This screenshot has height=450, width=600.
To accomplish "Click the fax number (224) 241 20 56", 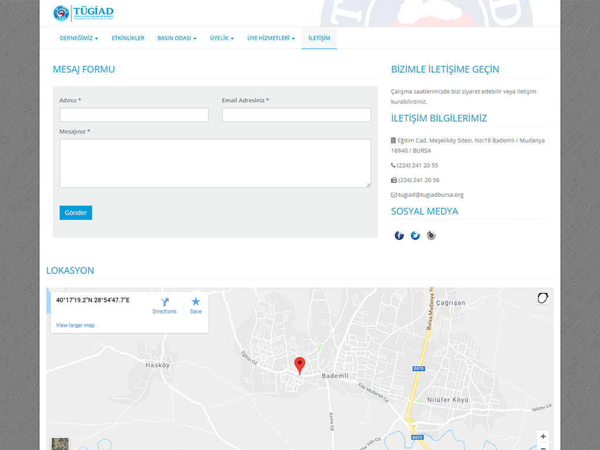I will coord(418,180).
